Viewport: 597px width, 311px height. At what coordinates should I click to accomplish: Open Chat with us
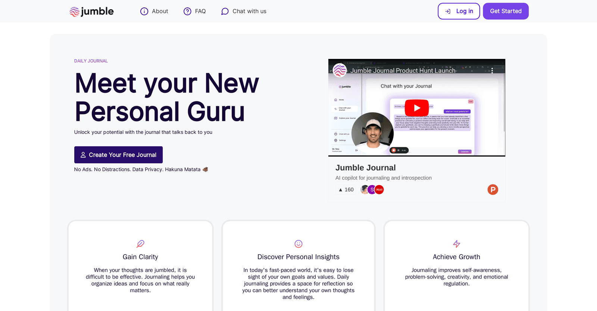click(x=244, y=11)
